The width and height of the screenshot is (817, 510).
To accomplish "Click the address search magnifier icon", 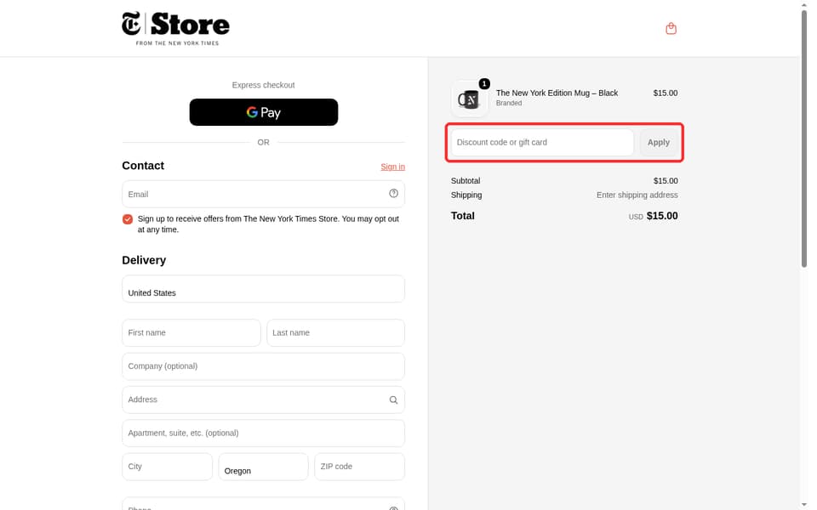I will (393, 399).
